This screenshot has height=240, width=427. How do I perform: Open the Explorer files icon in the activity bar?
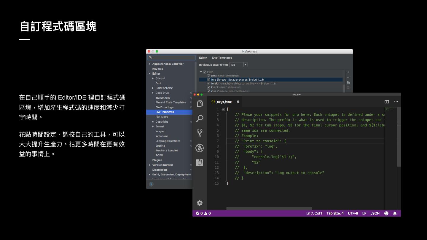pyautogui.click(x=200, y=104)
